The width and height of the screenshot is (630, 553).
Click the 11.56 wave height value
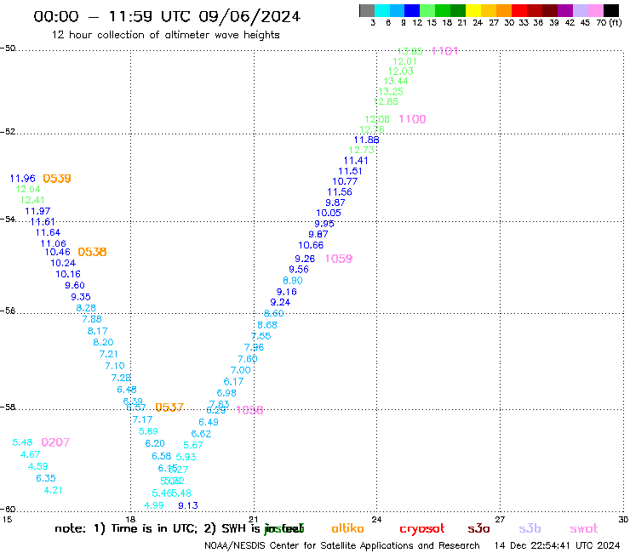click(x=340, y=192)
